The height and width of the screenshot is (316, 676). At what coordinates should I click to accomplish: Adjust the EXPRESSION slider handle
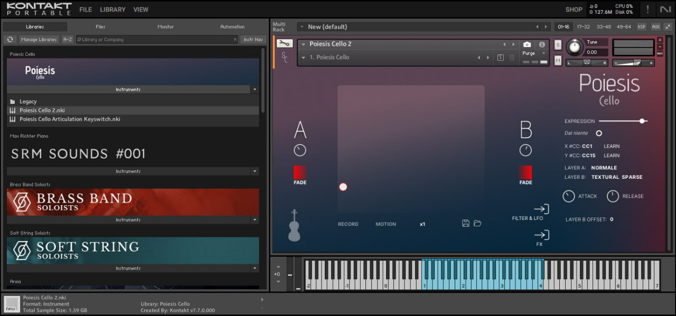[642, 121]
